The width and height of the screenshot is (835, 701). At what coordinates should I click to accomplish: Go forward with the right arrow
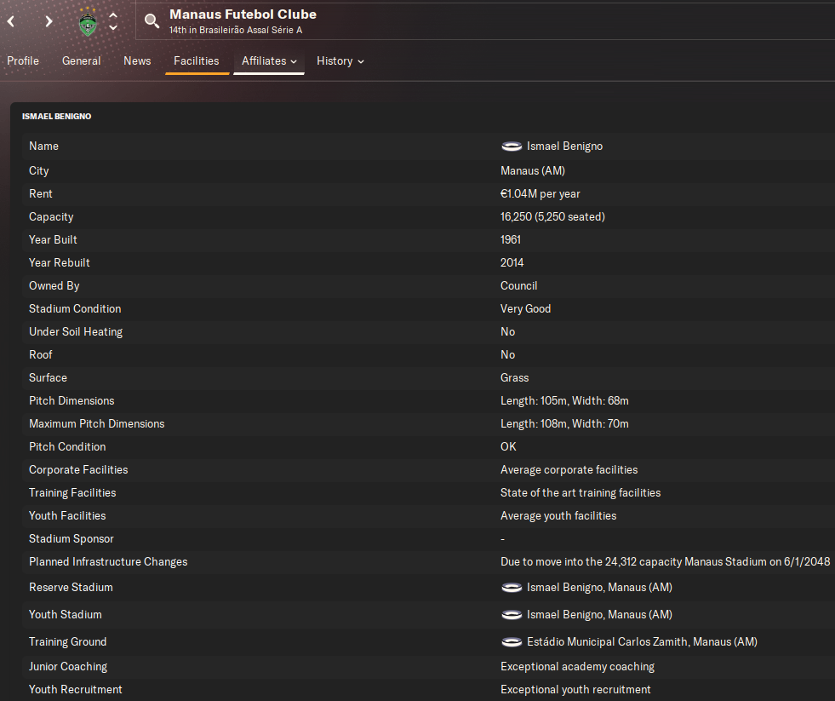(x=49, y=21)
